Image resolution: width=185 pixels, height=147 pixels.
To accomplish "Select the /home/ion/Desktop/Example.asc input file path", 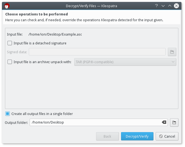I will [55, 34].
